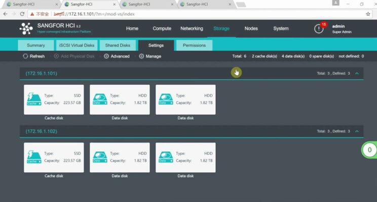The width and height of the screenshot is (377, 202).
Task: Collapse the 172.16.1.102 node section
Action: 357,131
